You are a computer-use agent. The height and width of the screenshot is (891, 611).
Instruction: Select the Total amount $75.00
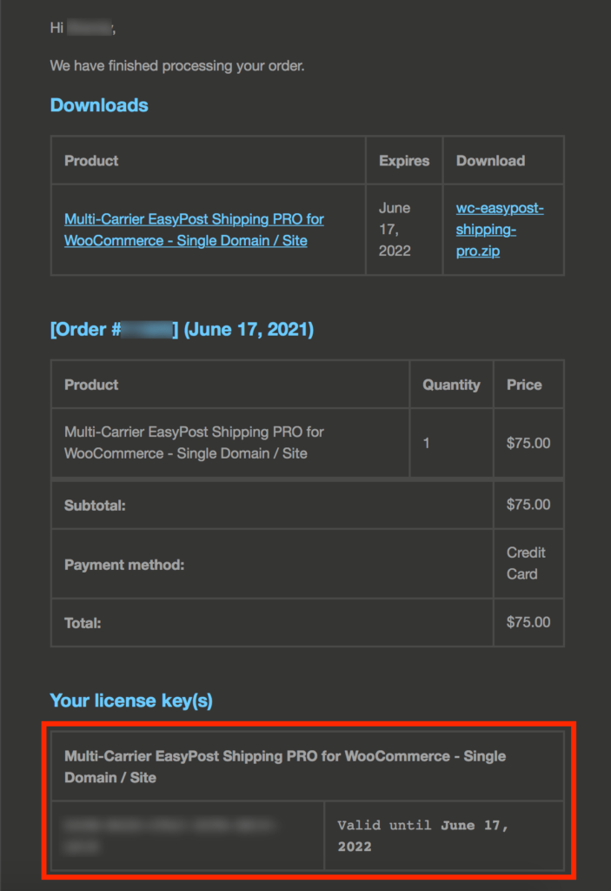(x=528, y=622)
